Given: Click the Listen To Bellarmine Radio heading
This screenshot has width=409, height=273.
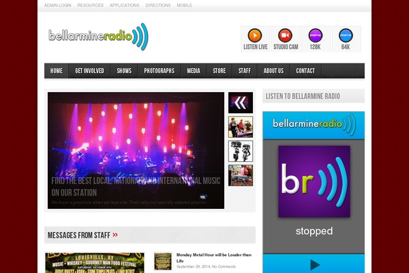Looking at the screenshot, I should 303,96.
